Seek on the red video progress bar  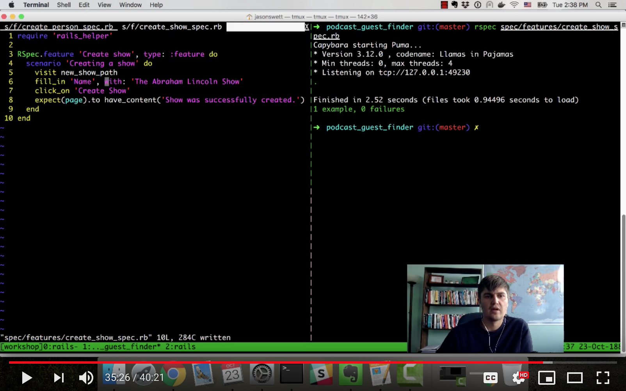tap(313, 363)
